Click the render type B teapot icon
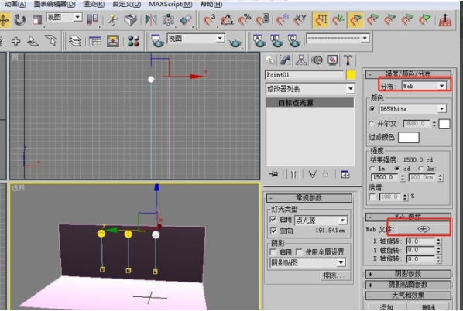The height and width of the screenshot is (311, 463). (276, 41)
